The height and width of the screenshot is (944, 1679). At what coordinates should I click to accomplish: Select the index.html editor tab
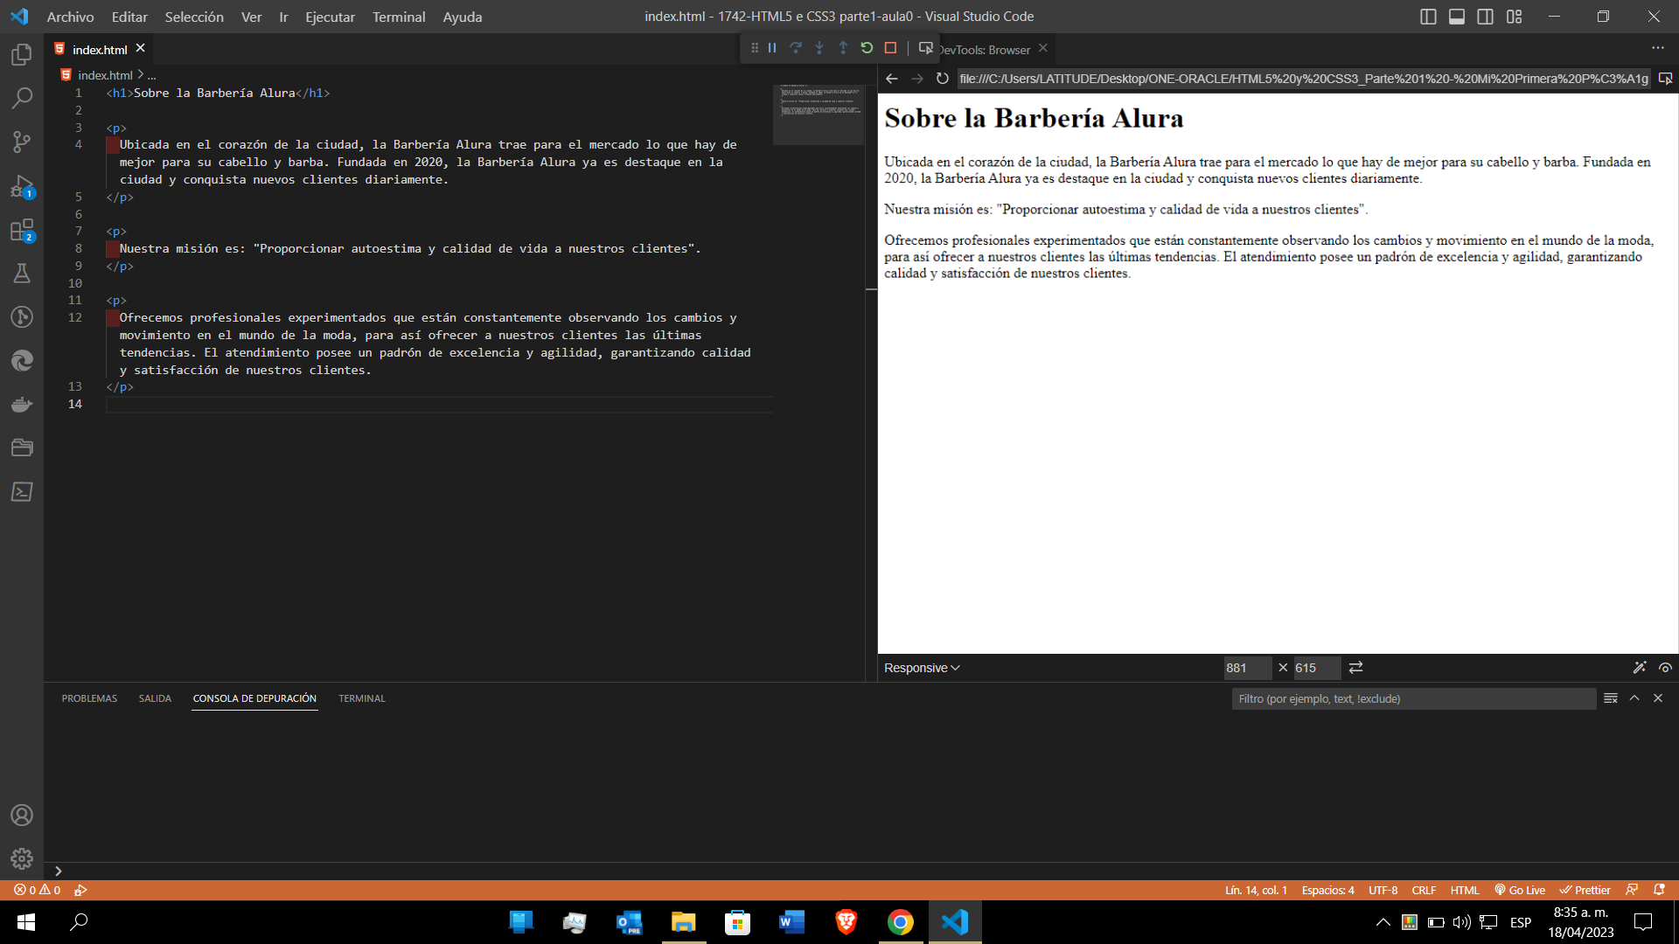[100, 50]
